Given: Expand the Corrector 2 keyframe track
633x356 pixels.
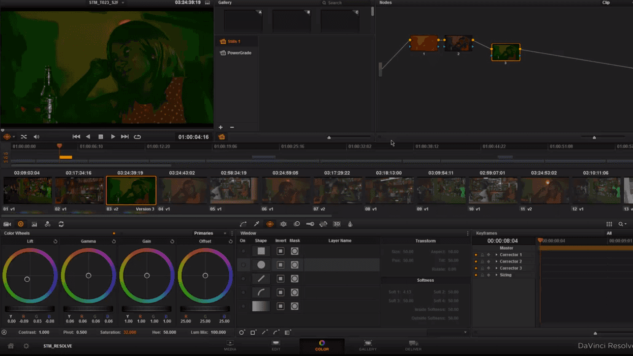Looking at the screenshot, I should (x=496, y=261).
